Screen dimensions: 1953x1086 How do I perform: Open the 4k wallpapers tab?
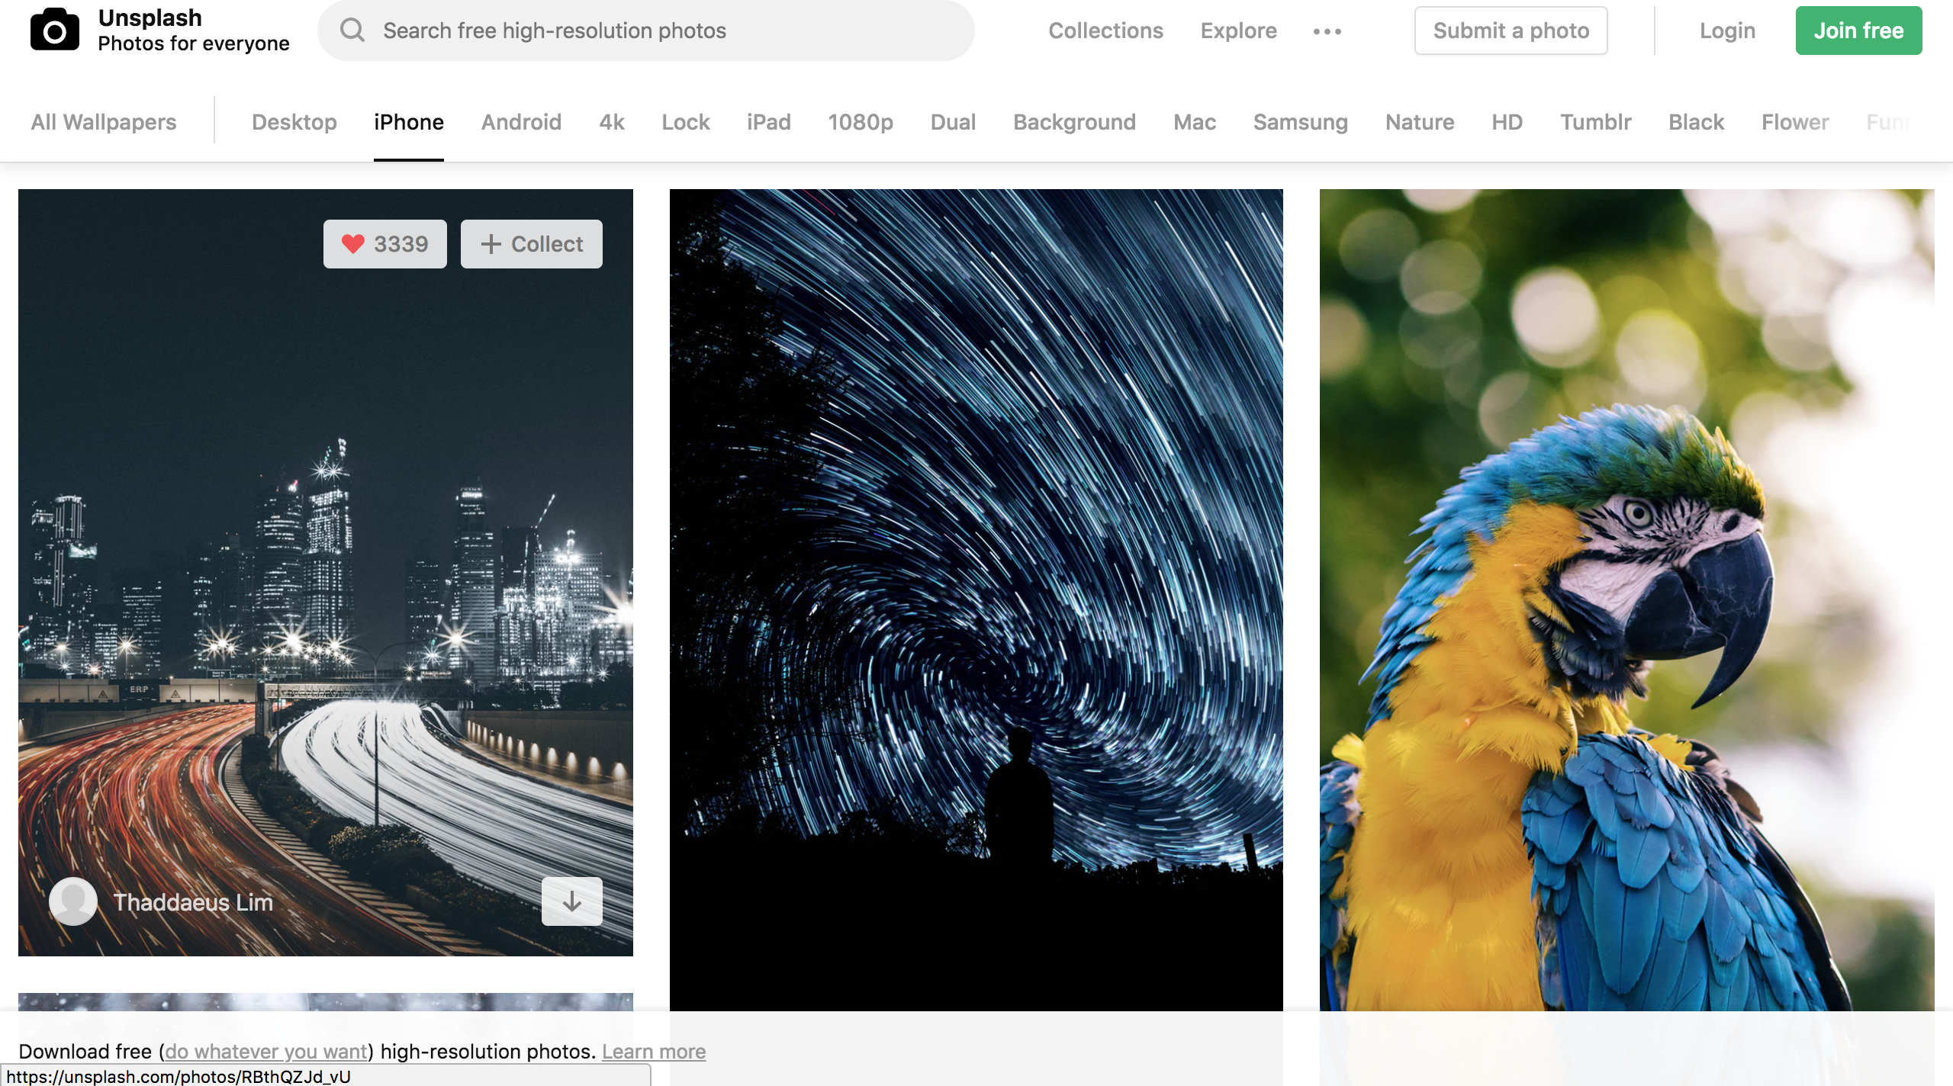click(x=611, y=122)
